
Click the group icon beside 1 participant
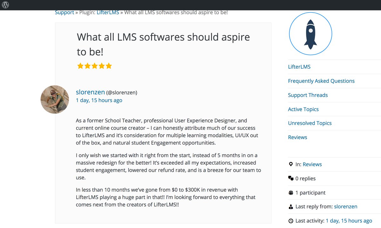[291, 192]
